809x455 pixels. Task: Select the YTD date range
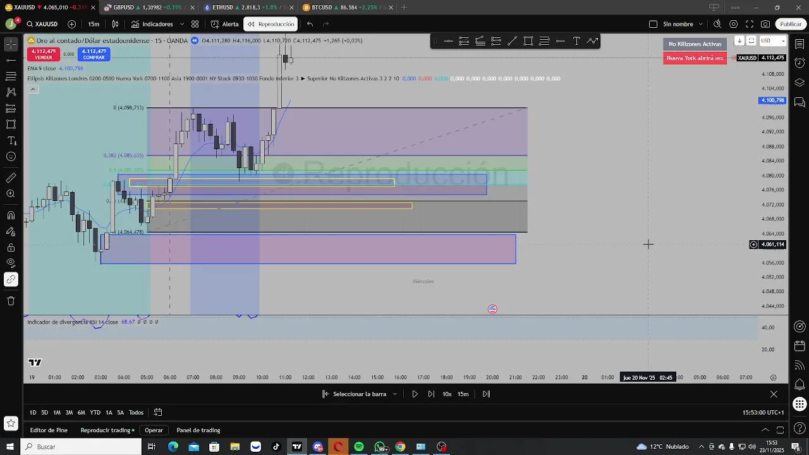(x=95, y=413)
